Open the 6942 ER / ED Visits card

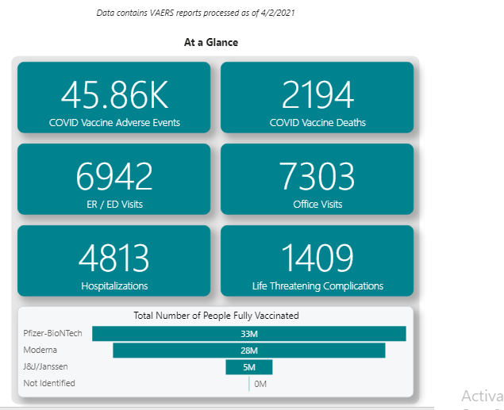tap(113, 179)
